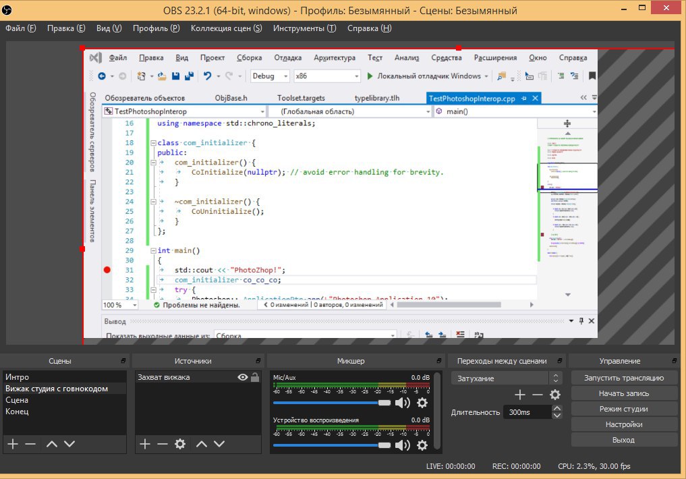Undock the Источники panel with its float icon
The image size is (686, 479).
point(258,361)
